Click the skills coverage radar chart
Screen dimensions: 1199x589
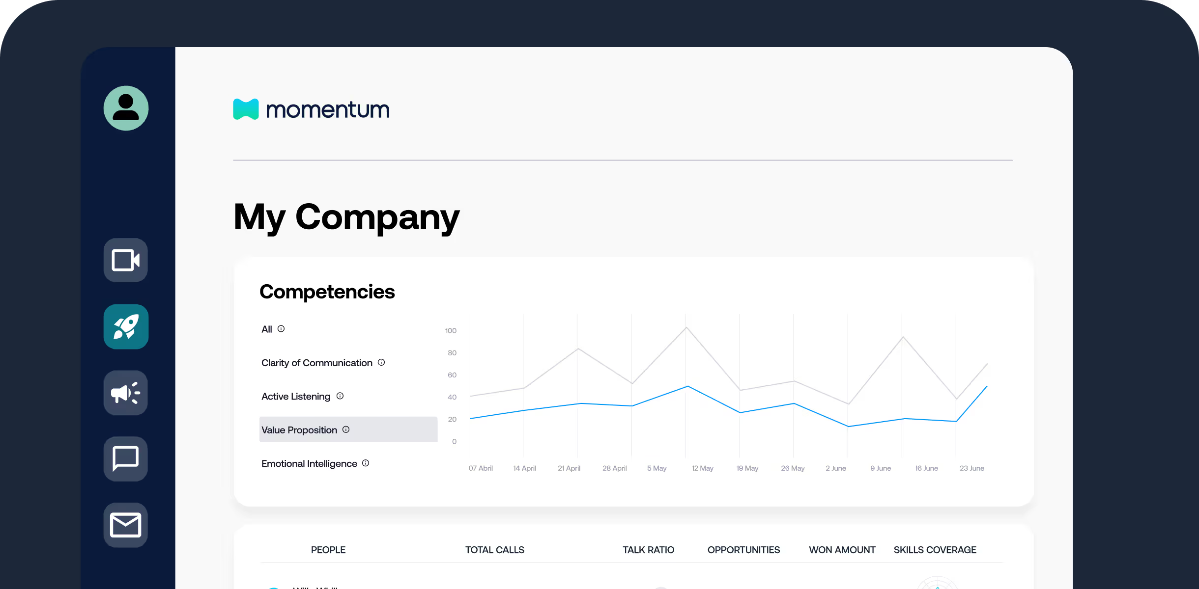[x=936, y=584]
